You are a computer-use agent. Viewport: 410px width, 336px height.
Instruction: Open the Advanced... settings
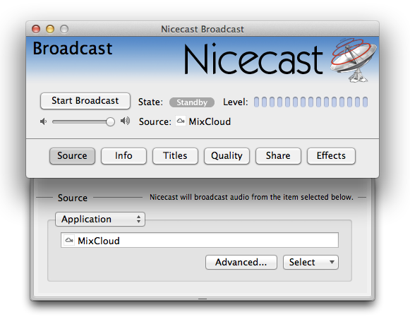pos(241,263)
